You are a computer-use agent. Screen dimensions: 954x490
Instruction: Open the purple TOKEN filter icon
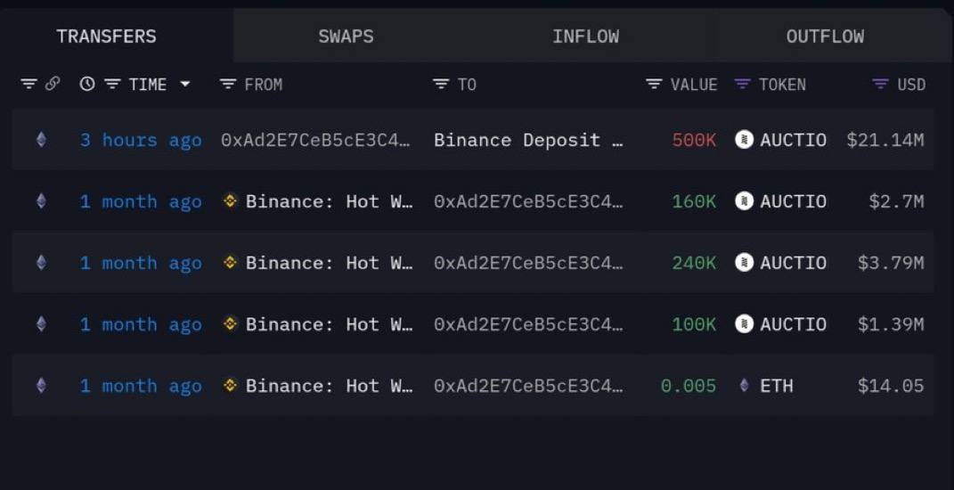tap(742, 84)
